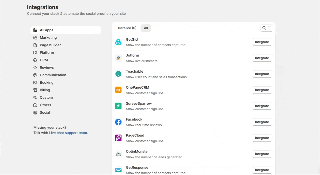Click the GetGist app logo icon
Viewport: 320px width, 175px height.
click(118, 42)
